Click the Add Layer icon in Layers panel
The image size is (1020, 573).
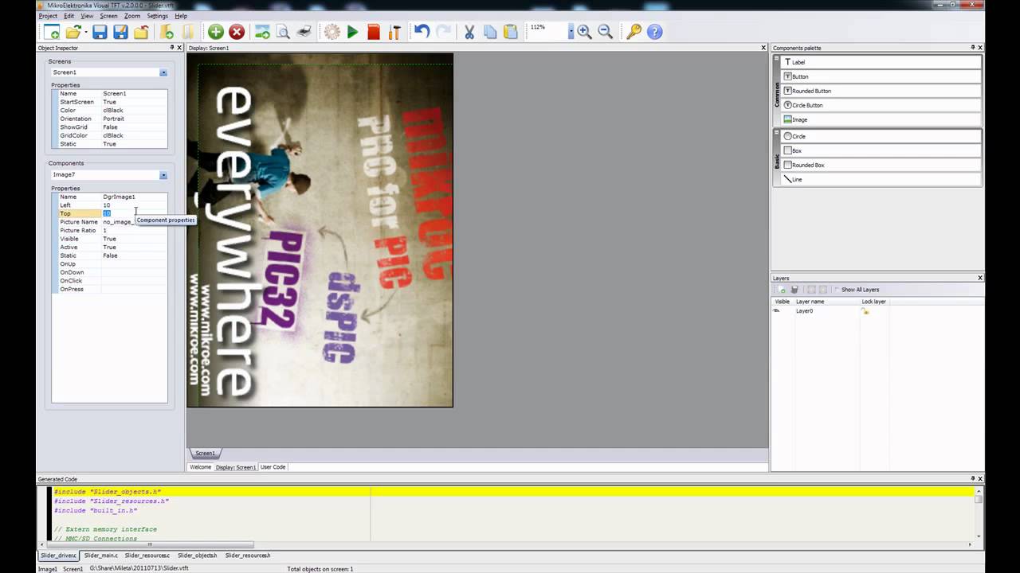tap(783, 290)
